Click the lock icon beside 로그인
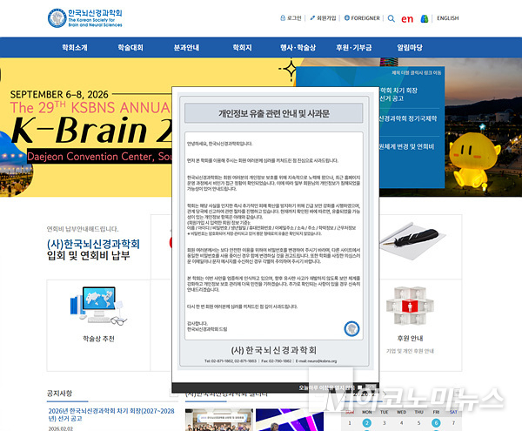This screenshot has height=431, width=522. click(283, 18)
